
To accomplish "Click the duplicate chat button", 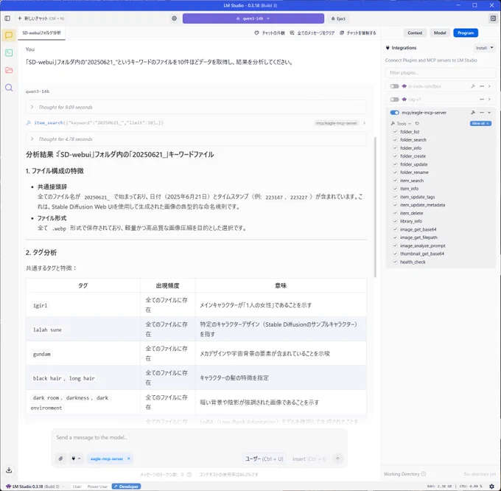I will pyautogui.click(x=358, y=33).
